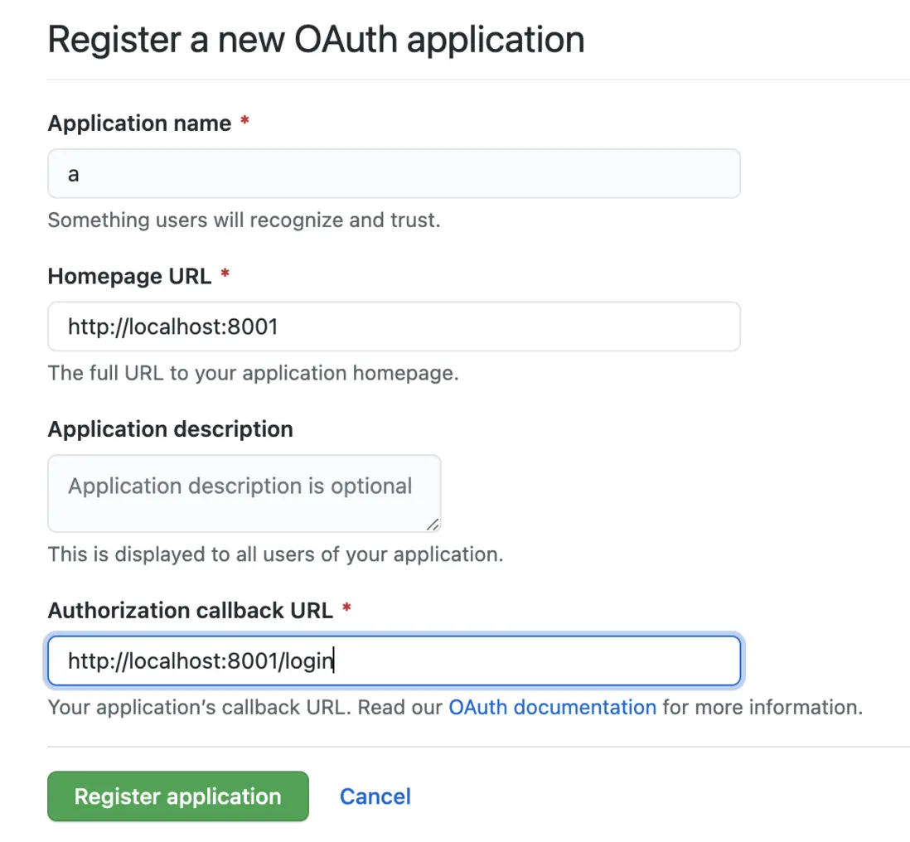Click inside the Application description textarea

244,492
